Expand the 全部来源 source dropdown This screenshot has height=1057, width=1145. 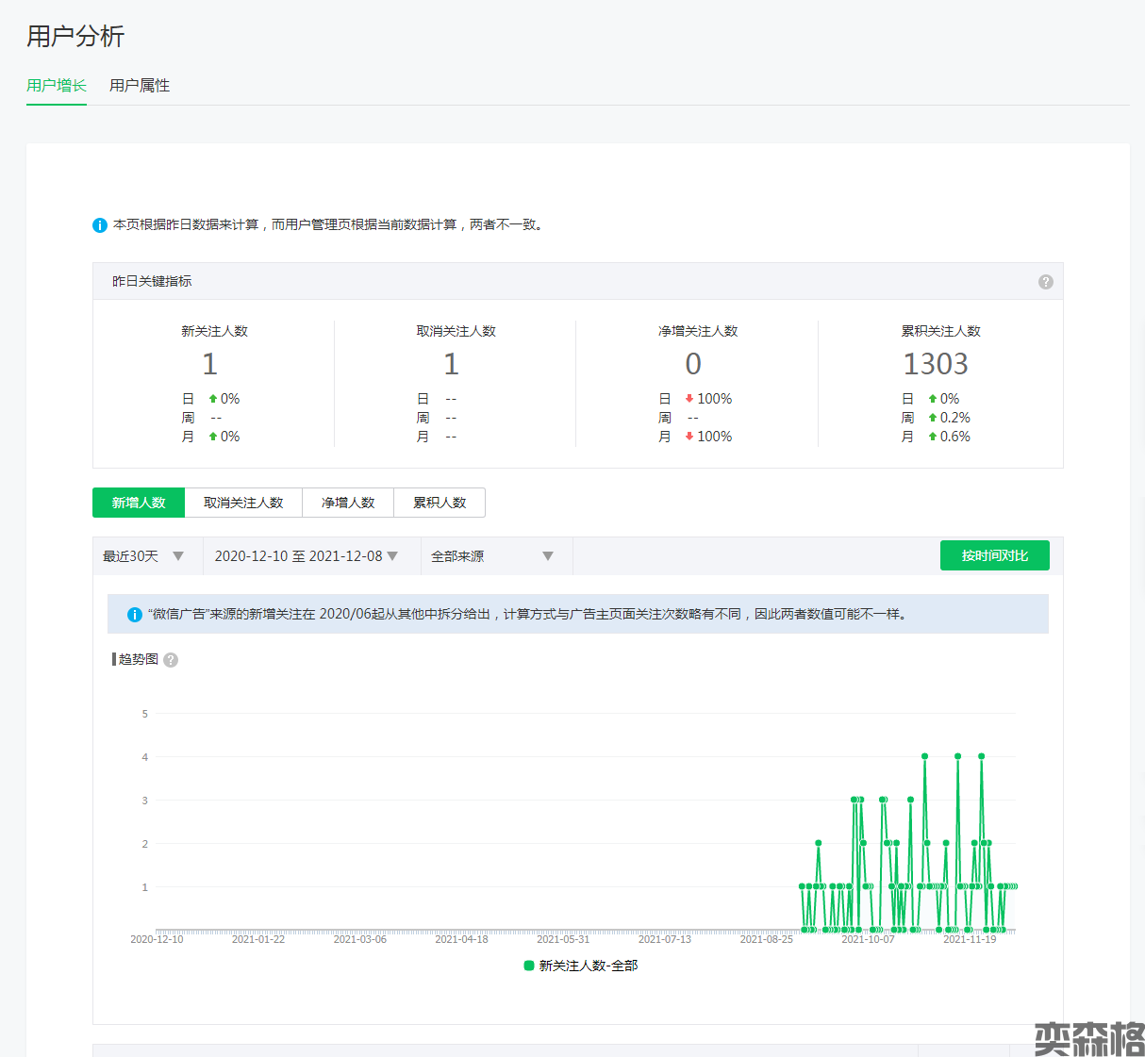point(491,556)
